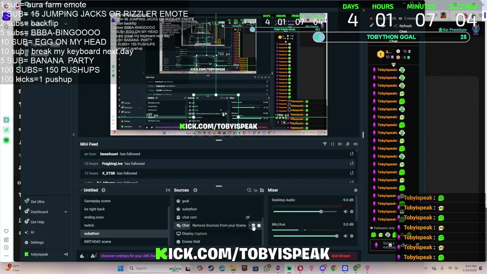
Task: Click the tobyispeak account entry
Action: pos(40,254)
